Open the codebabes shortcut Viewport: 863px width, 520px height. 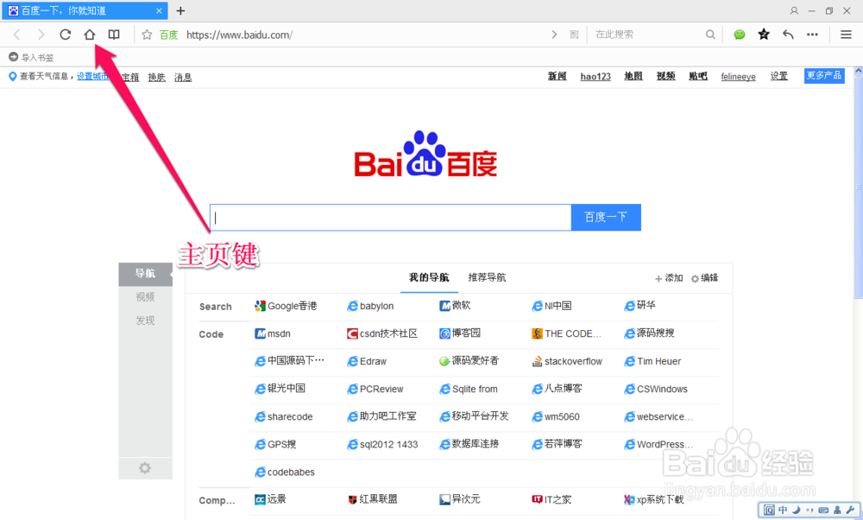point(285,472)
